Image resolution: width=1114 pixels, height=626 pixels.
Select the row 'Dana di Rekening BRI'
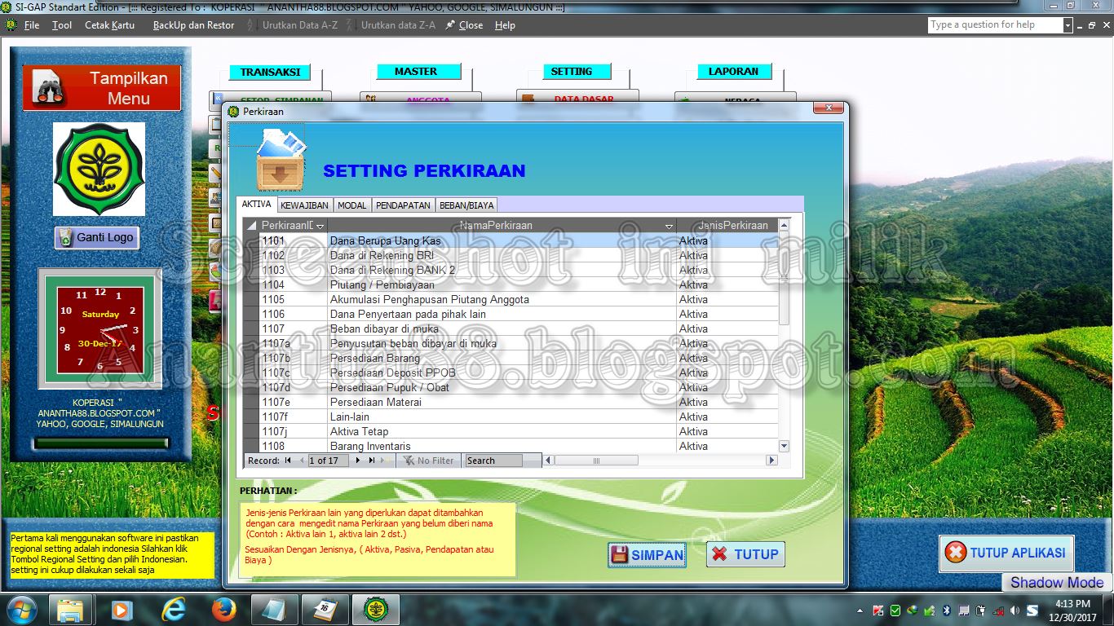pyautogui.click(x=511, y=255)
